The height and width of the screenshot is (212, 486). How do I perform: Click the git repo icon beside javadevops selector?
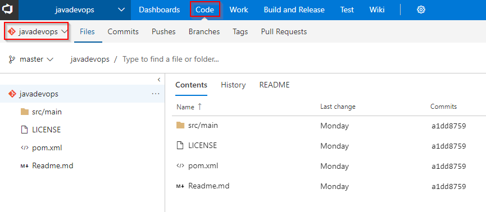12,31
